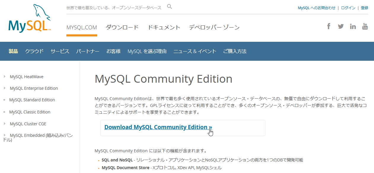Expand the MySQL HeatWave sidebar arrow
Image resolution: width=374 pixels, height=173 pixels.
click(4, 76)
